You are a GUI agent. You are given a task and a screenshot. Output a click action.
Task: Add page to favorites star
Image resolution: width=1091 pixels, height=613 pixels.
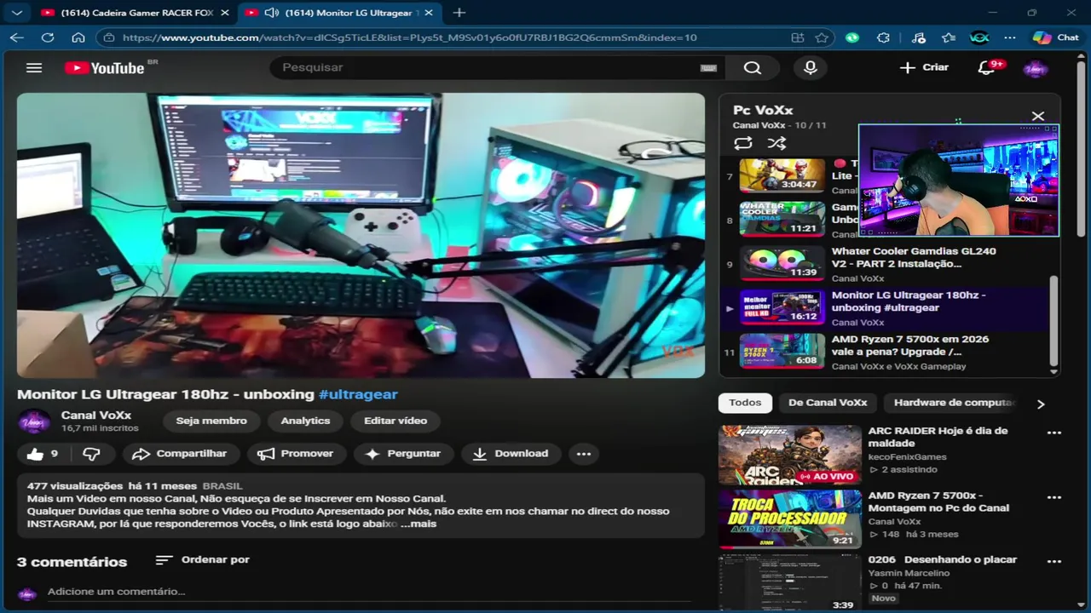(x=822, y=37)
